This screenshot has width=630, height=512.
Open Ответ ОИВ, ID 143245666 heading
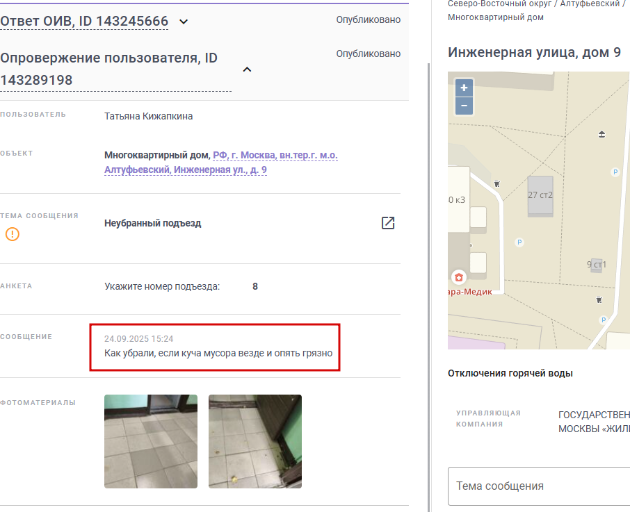(84, 22)
